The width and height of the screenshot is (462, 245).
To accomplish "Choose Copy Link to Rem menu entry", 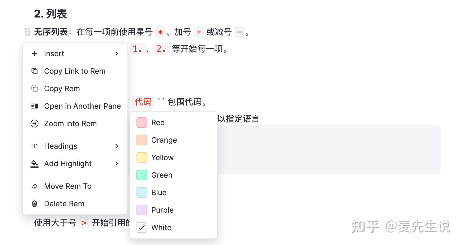I will tap(75, 71).
